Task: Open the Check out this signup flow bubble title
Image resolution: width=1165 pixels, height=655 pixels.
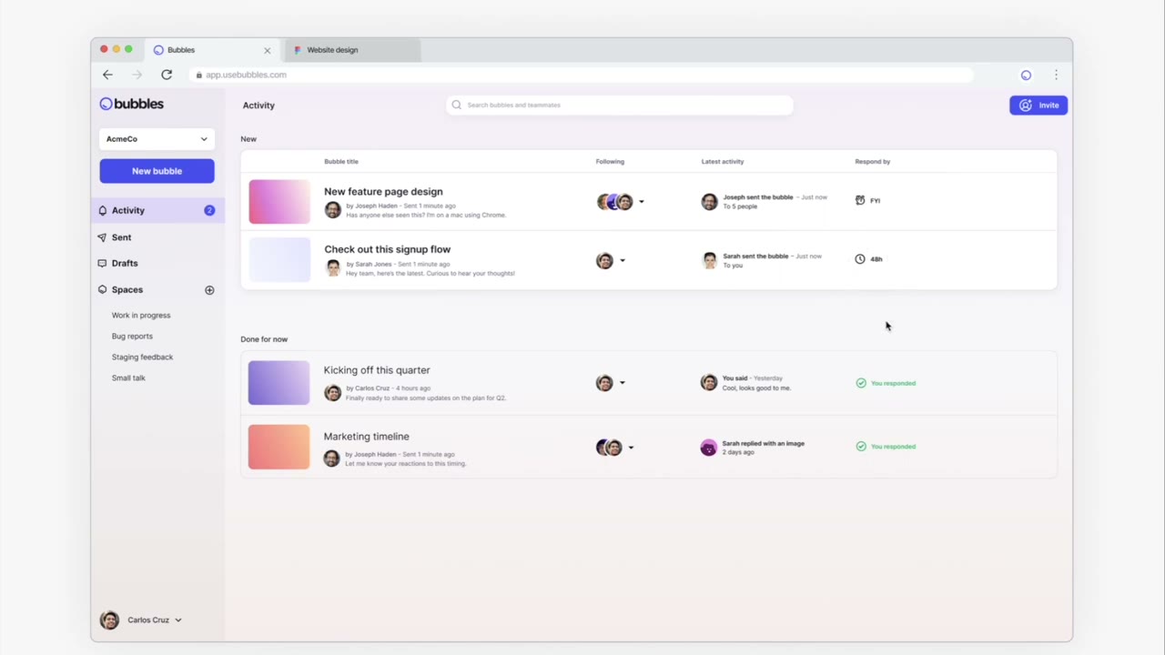Action: 387,249
